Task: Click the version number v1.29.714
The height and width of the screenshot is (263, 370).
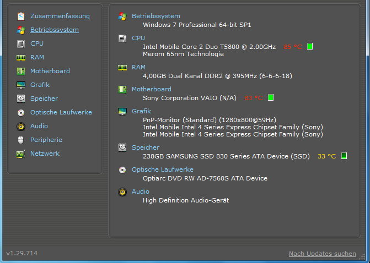Action: [22, 253]
